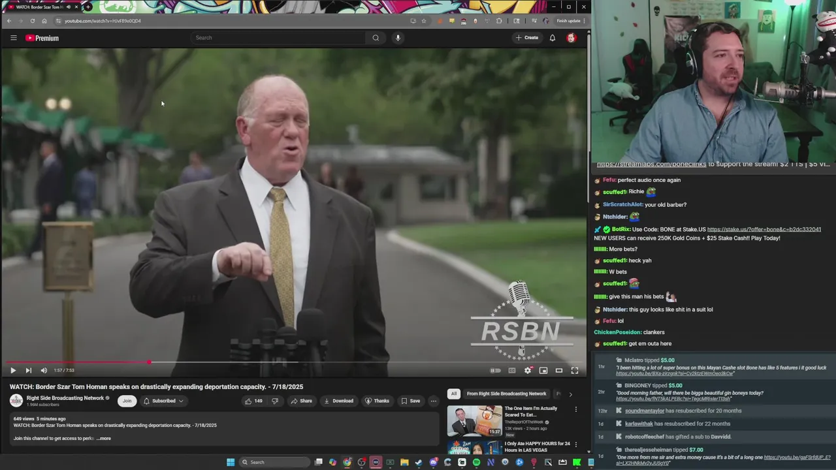Send Thanks to the creator

tap(377, 401)
